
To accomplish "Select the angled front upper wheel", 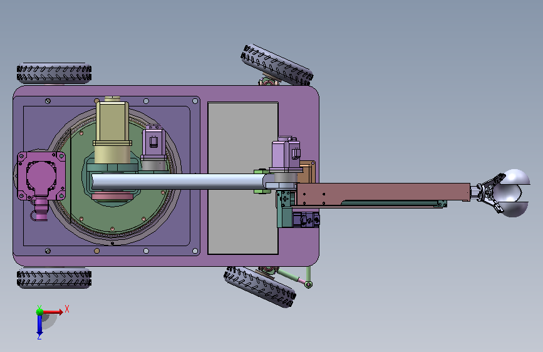I will pyautogui.click(x=277, y=65).
